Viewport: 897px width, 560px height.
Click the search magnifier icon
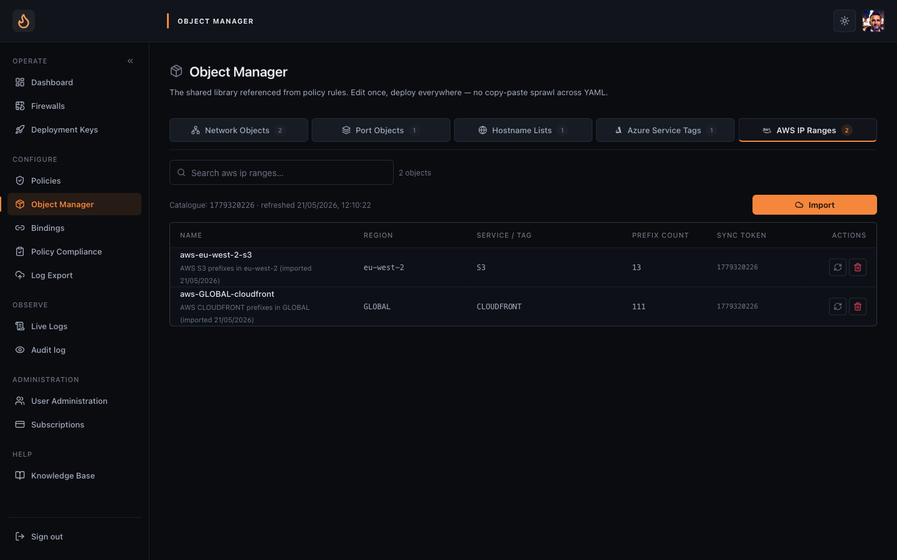point(181,172)
